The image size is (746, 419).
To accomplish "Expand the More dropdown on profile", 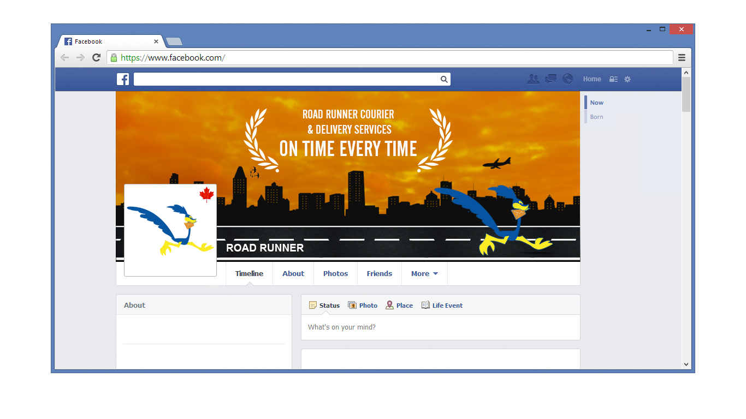I will pos(424,274).
